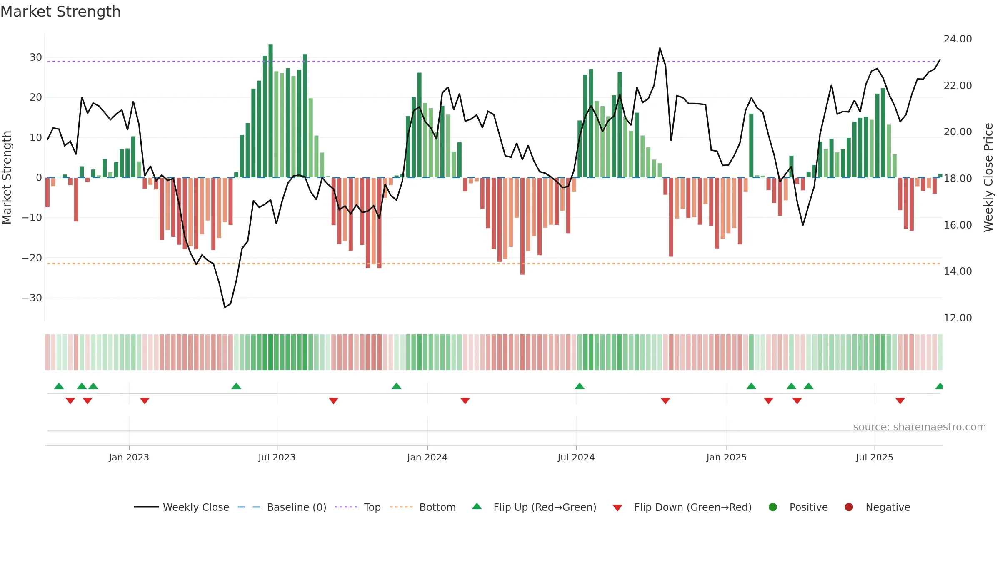Toggle the Bottom legend entry

422,507
